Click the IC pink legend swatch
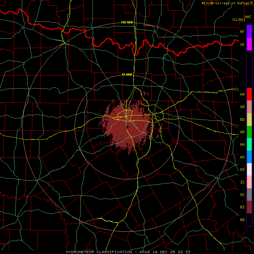This screenshot has height=254, width=254. (249, 182)
